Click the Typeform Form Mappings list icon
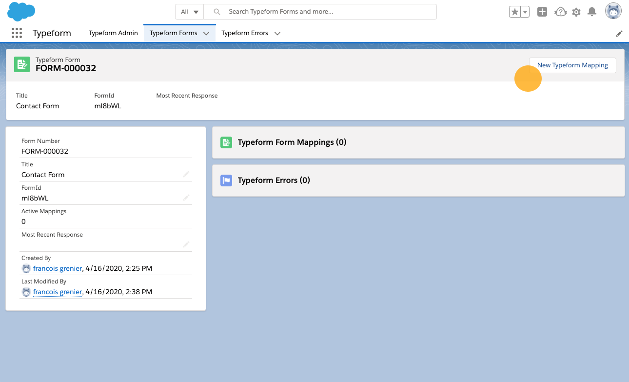Screen dimensions: 629x382 click(226, 142)
